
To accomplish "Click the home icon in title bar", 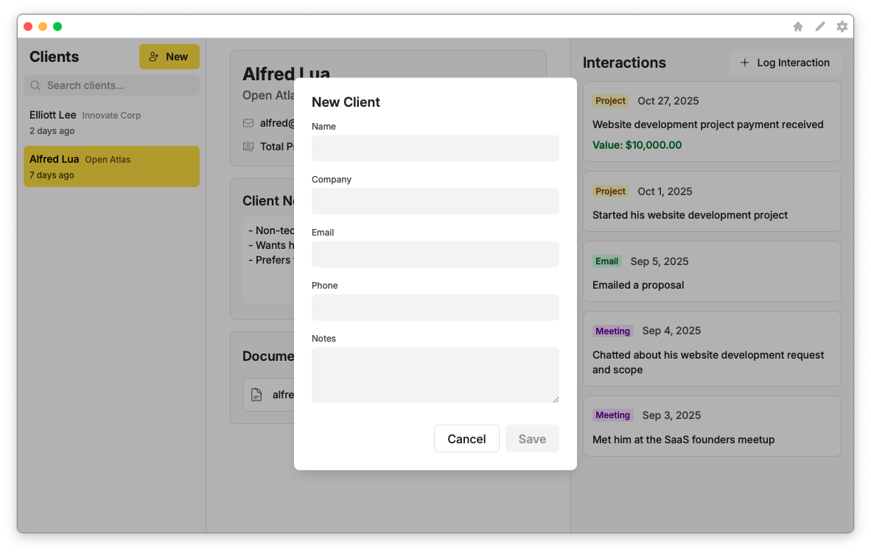I will click(798, 27).
